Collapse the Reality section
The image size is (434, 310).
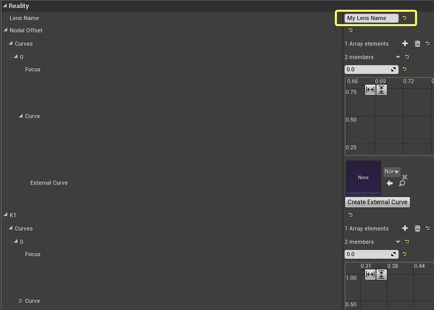(x=5, y=6)
